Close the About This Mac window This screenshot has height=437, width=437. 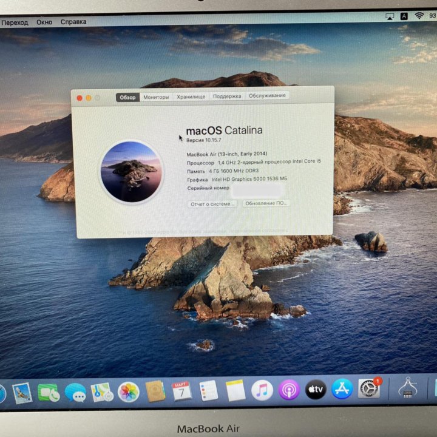point(80,98)
